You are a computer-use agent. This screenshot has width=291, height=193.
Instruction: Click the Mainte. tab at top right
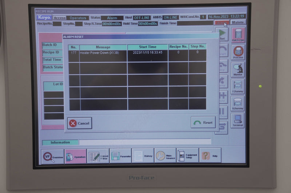tap(238, 22)
